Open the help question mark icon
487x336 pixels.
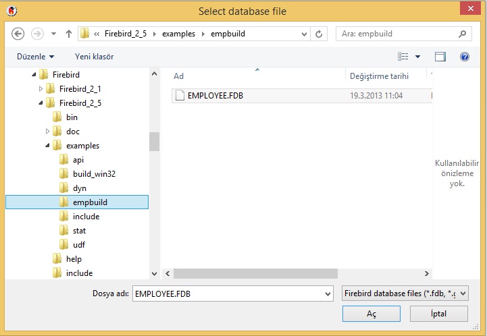pos(464,57)
